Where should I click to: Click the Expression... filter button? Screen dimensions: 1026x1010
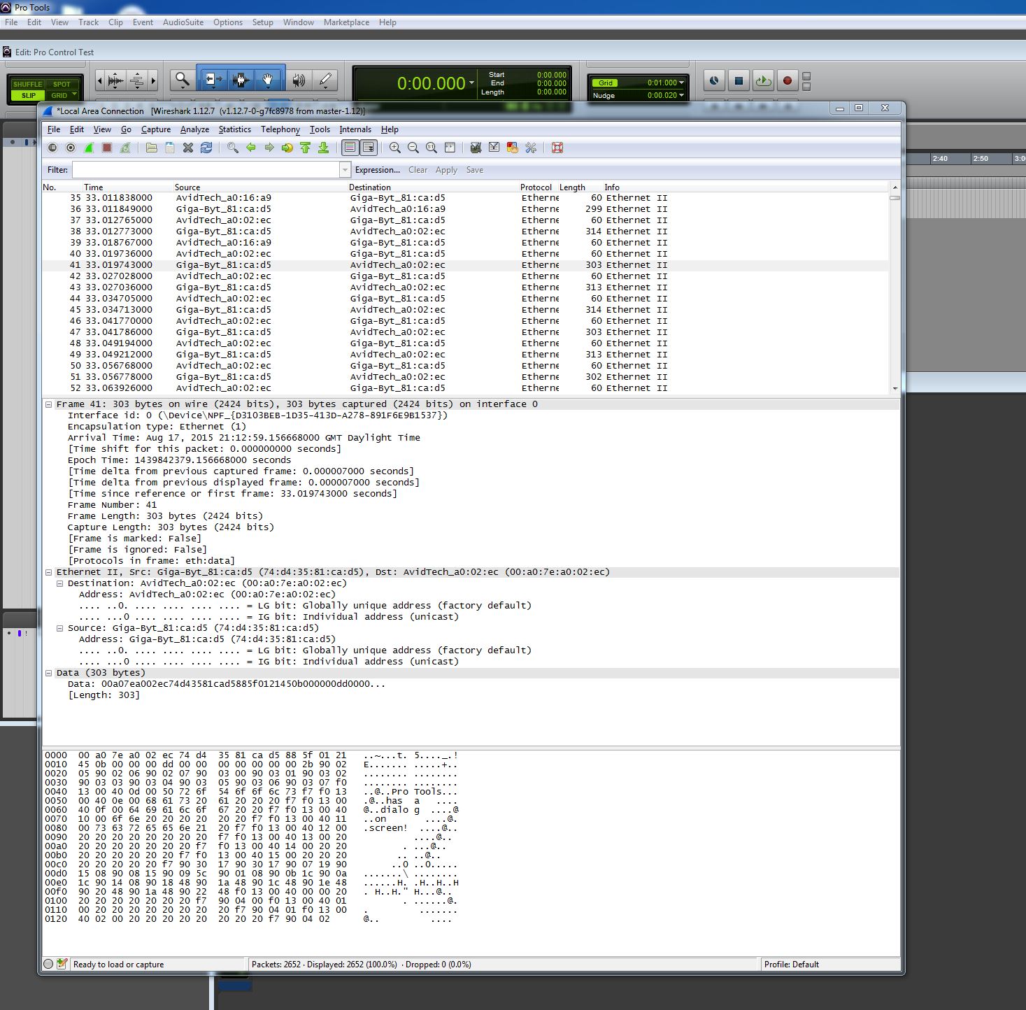coord(377,170)
